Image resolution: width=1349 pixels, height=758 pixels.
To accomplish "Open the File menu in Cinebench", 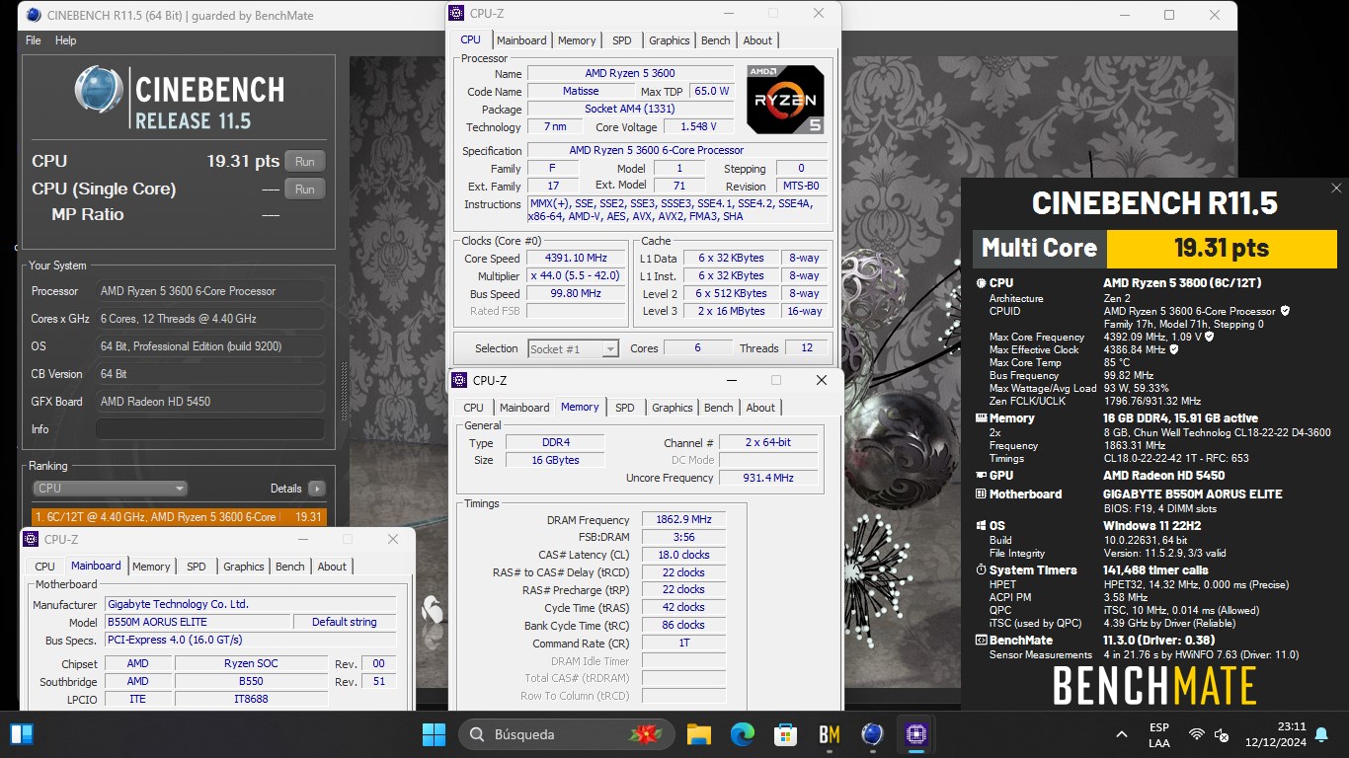I will (34, 40).
